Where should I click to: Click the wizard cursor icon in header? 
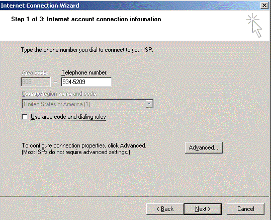[254, 26]
